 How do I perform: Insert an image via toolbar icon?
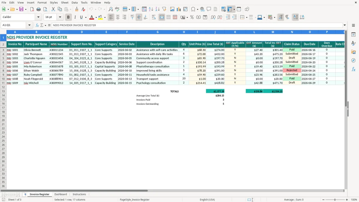point(172,9)
